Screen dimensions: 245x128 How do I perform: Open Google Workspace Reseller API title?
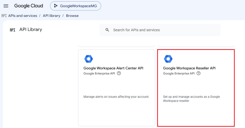189,68
